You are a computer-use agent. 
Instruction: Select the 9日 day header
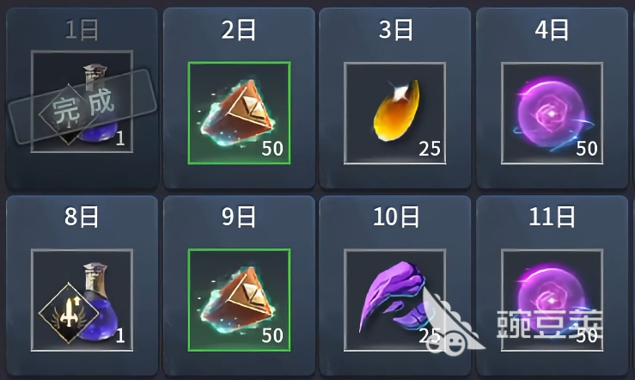click(x=239, y=217)
